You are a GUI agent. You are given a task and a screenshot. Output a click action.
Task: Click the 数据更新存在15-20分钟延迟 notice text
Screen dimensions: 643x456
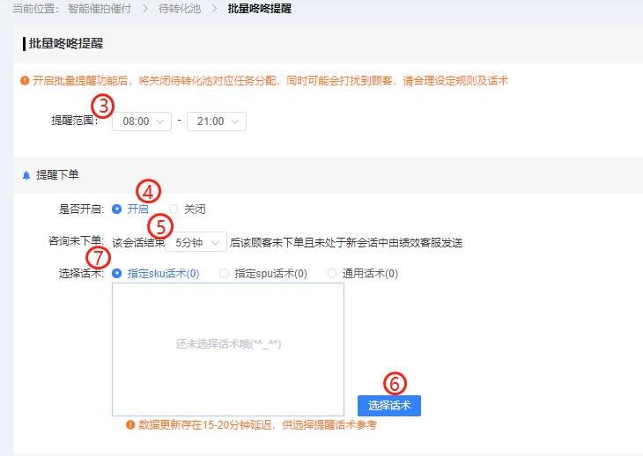click(x=257, y=425)
